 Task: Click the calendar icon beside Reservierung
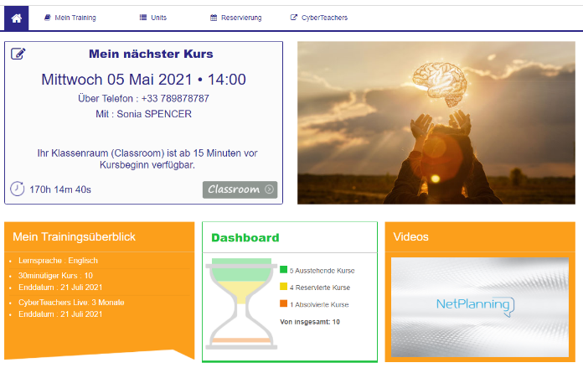click(214, 18)
